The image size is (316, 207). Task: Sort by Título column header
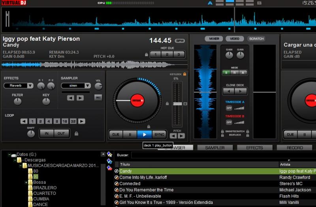199,164
